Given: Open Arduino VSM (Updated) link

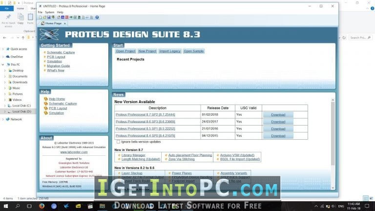Looking at the screenshot, I should (237, 155).
